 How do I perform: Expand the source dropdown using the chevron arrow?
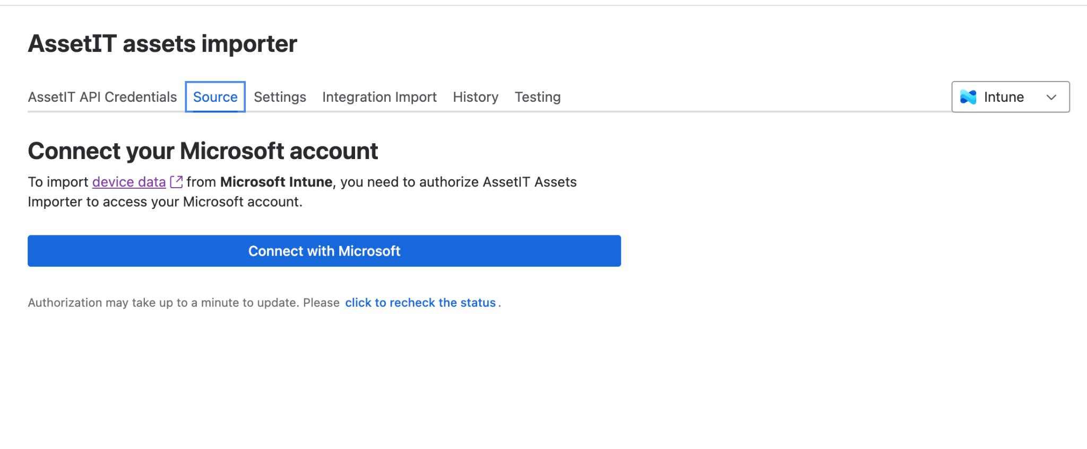pos(1051,97)
